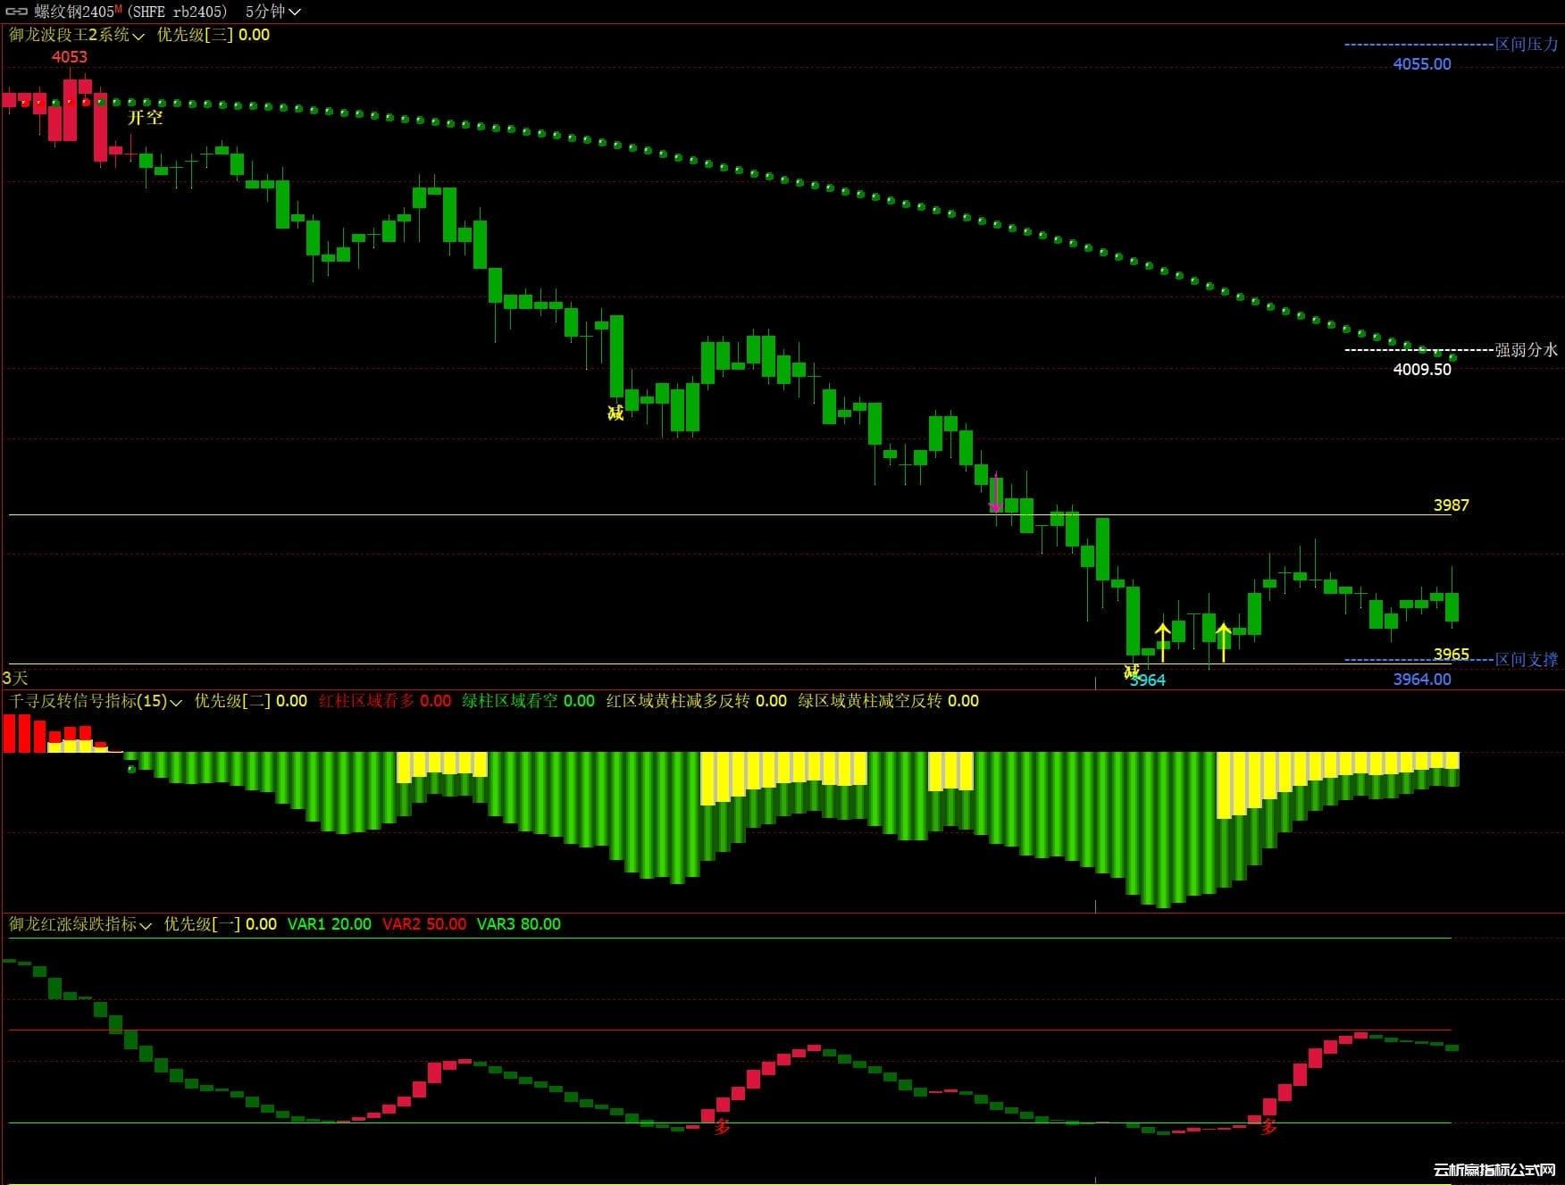Open the 5分钟 timeframe dropdown
1565x1185 pixels.
click(272, 12)
